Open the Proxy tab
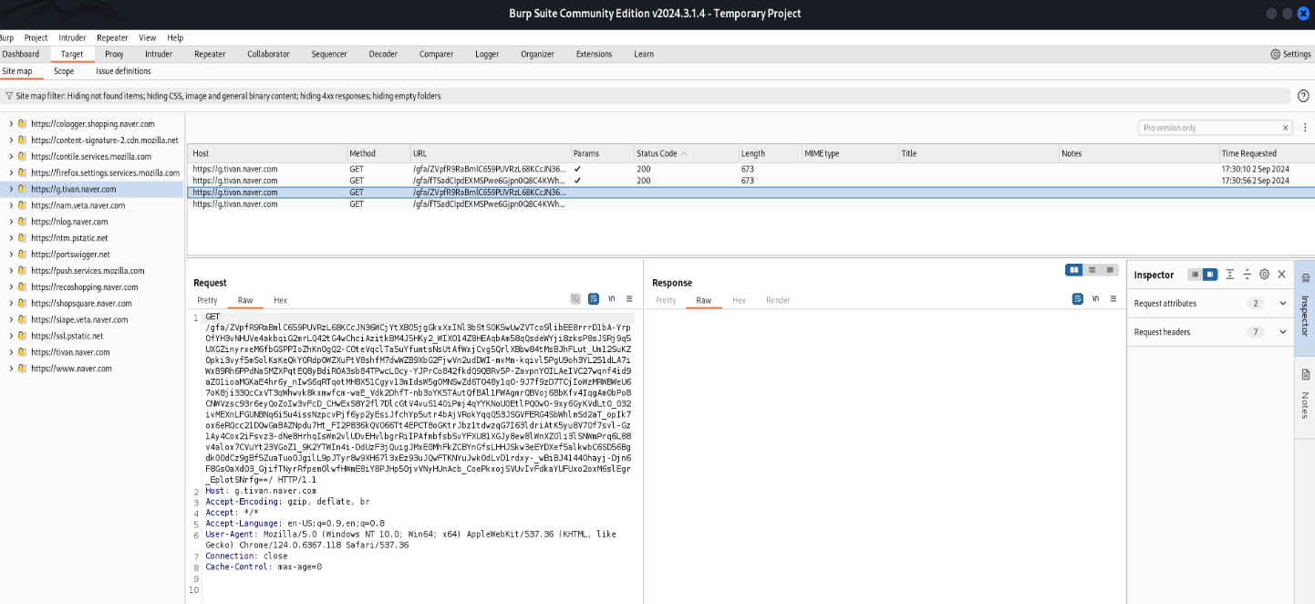Viewport: 1315px width, 604px height. [114, 54]
